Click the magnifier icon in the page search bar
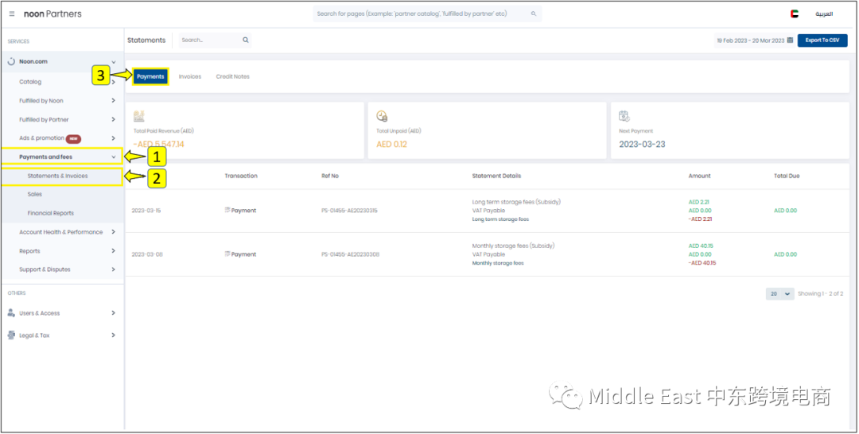This screenshot has height=434, width=859. [534, 14]
